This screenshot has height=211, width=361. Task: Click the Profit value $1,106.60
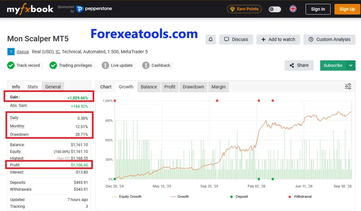tap(79, 165)
